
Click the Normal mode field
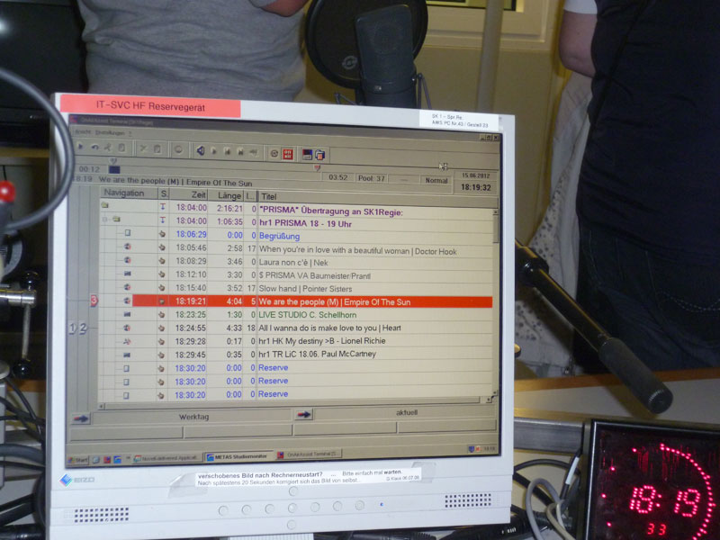(436, 181)
